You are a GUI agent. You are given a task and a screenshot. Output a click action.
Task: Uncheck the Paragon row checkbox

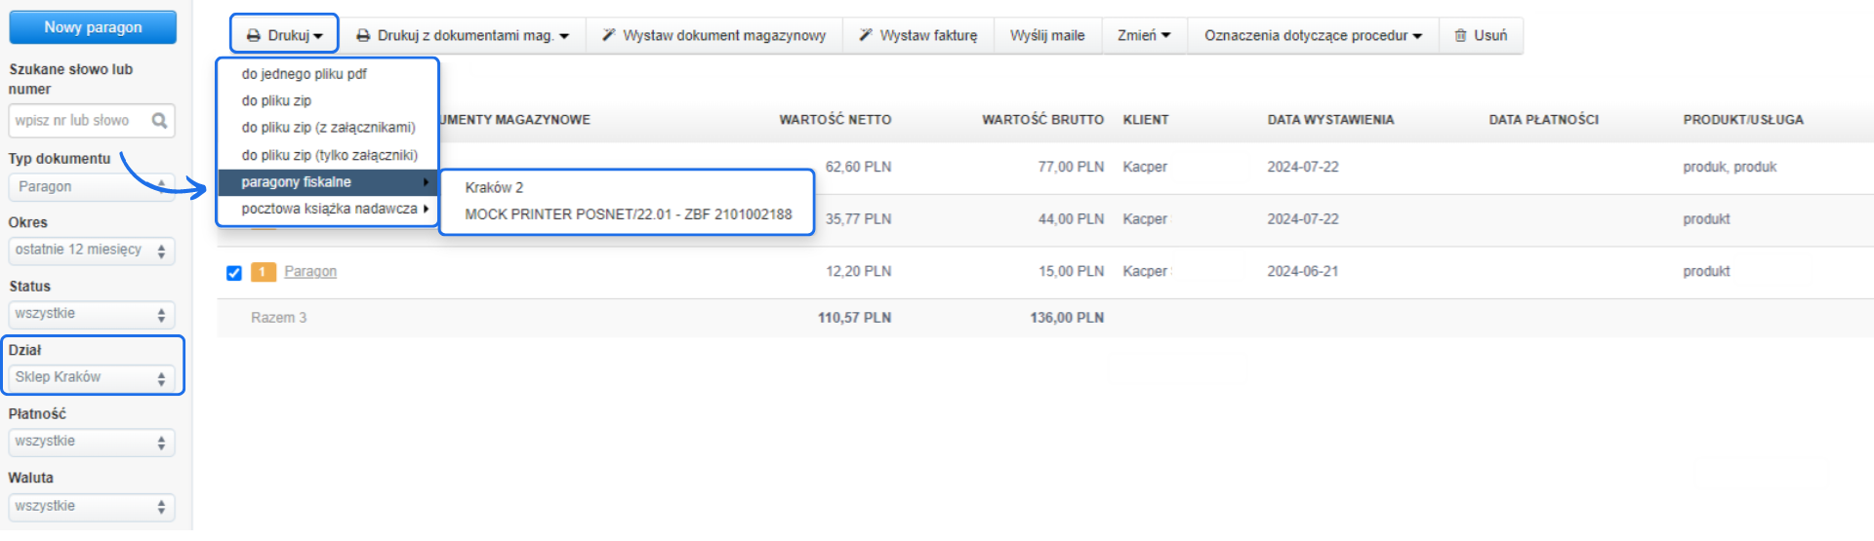pyautogui.click(x=234, y=273)
